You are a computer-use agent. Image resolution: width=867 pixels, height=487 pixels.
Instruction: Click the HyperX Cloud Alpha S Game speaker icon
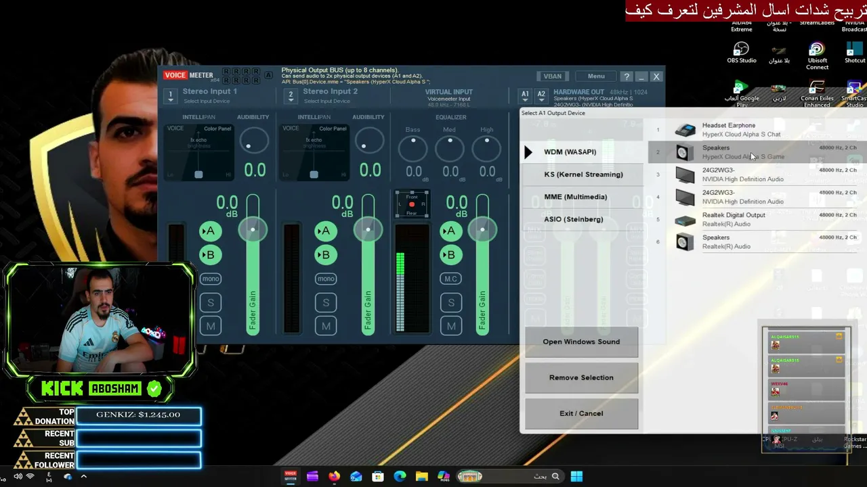[685, 152]
